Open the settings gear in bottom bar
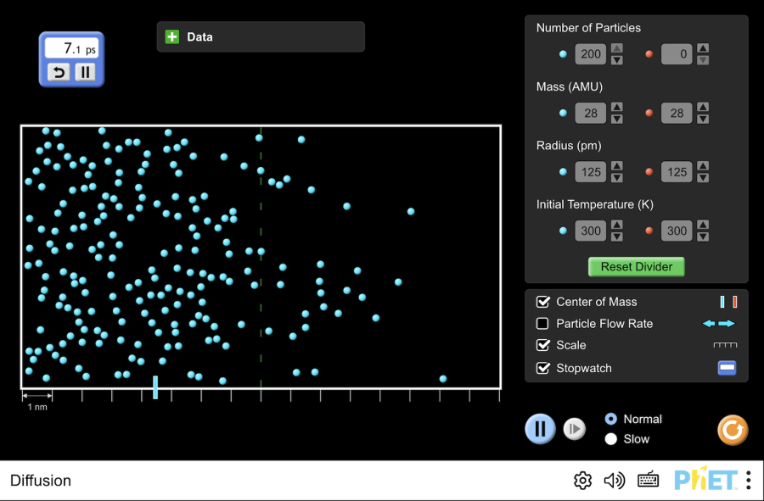The height and width of the screenshot is (501, 764). point(582,481)
